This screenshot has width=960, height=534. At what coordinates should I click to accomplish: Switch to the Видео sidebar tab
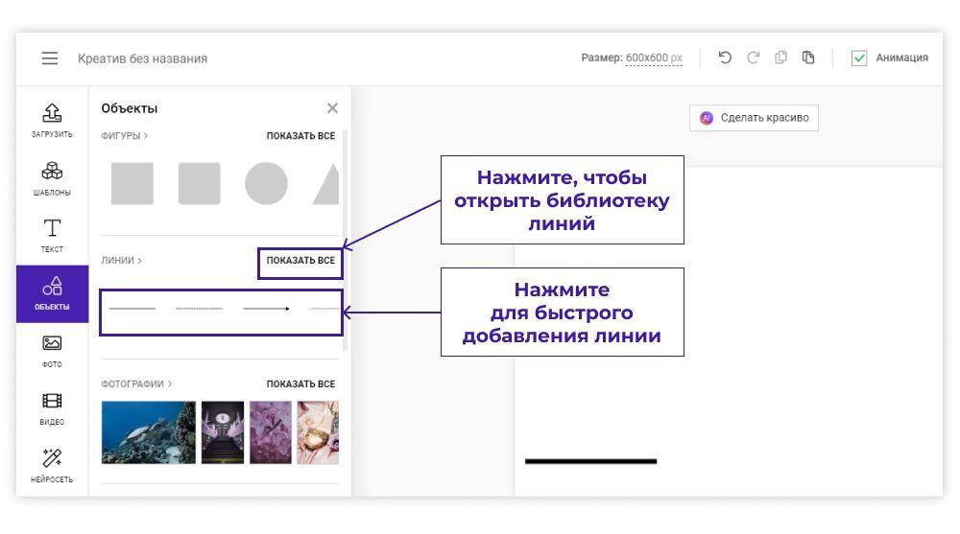[x=52, y=408]
